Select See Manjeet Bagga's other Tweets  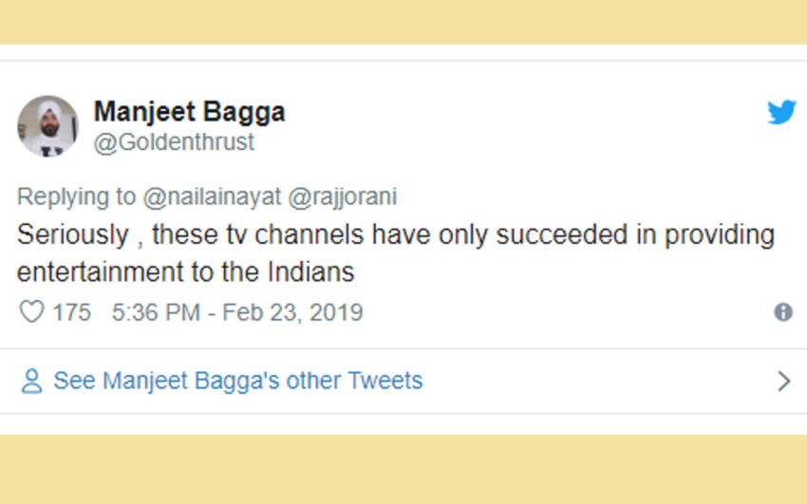(237, 382)
